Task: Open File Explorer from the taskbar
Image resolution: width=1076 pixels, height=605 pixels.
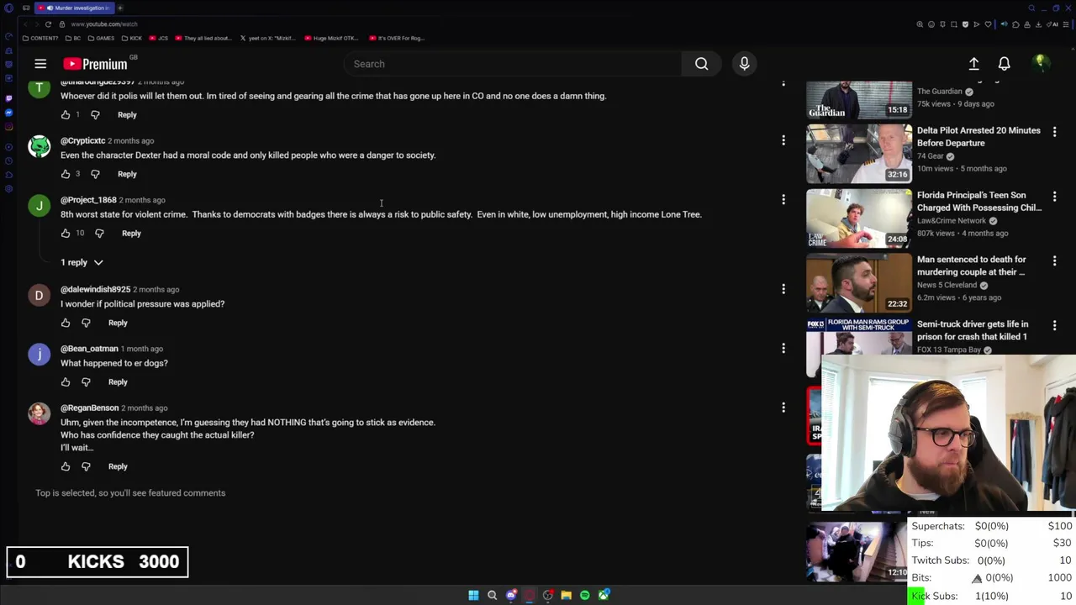Action: point(567,595)
